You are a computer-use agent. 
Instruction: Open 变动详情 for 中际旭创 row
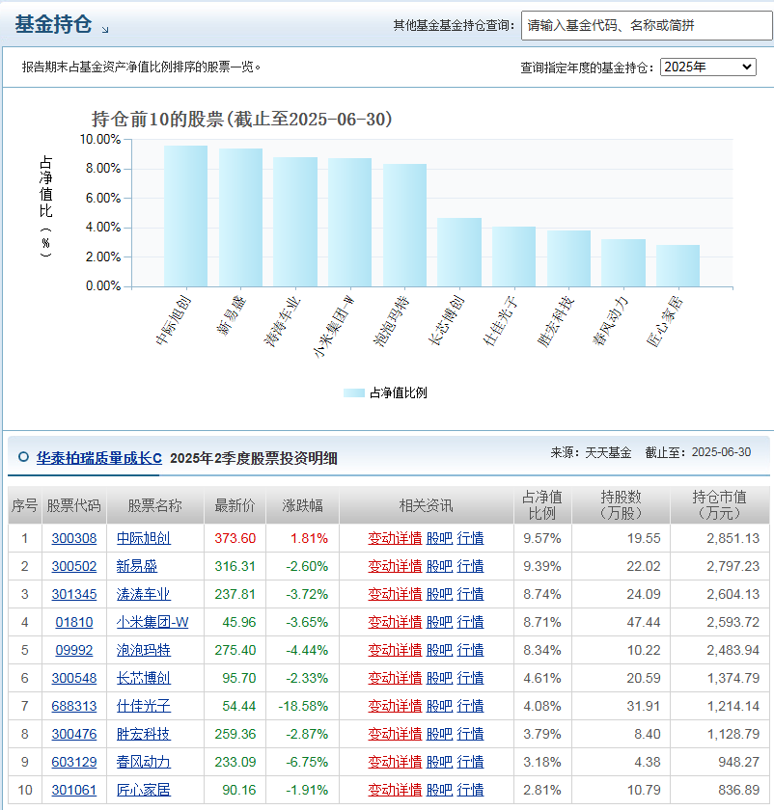(x=395, y=538)
